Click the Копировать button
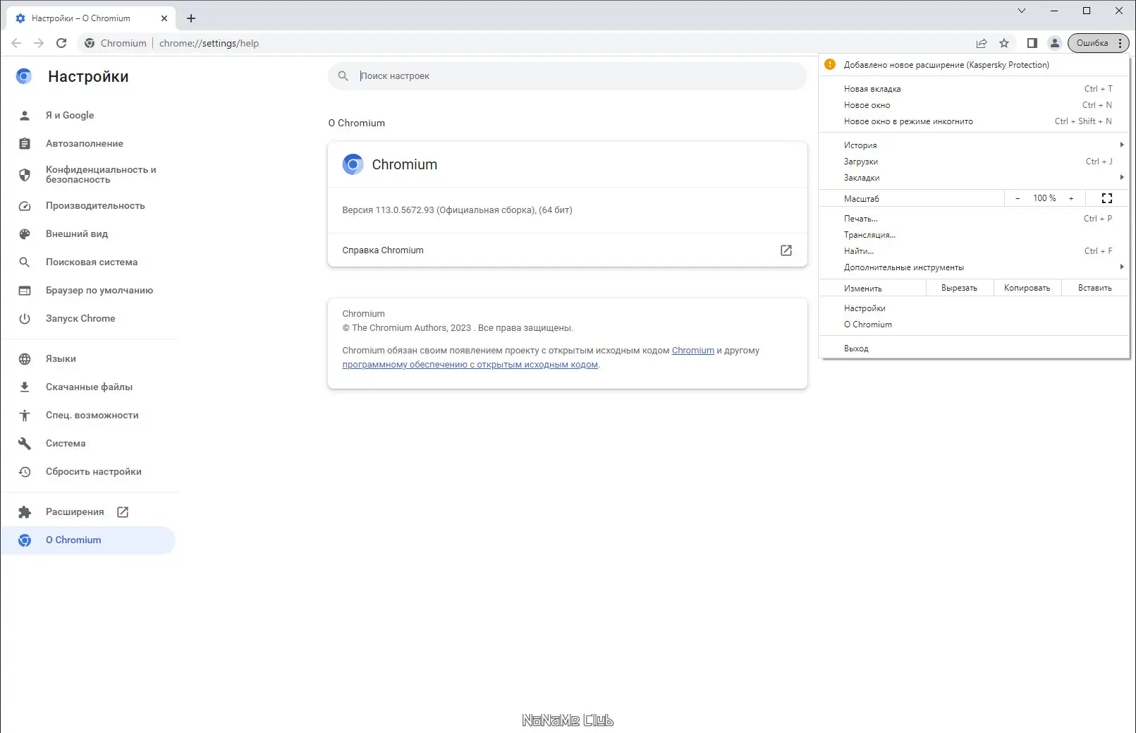The image size is (1136, 733). (1027, 288)
